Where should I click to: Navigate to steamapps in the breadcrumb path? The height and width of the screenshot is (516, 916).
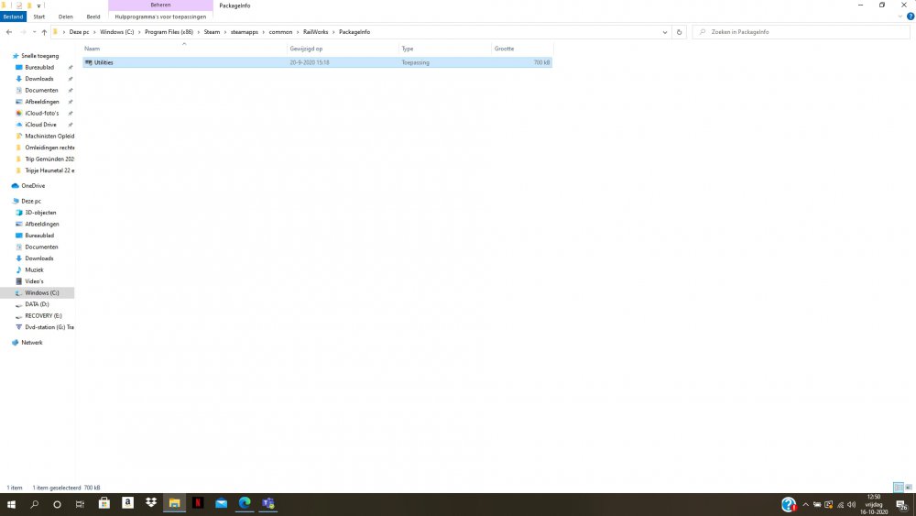coord(245,32)
